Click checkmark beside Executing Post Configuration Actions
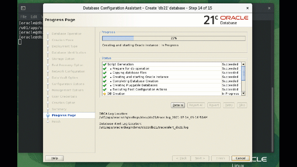This screenshot has height=167, width=297. tap(104, 89)
